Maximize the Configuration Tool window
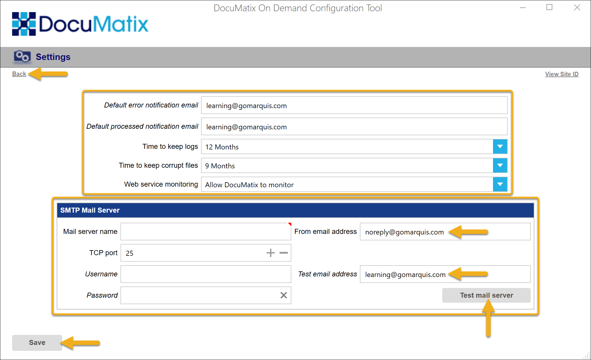The width and height of the screenshot is (591, 360). pos(549,7)
